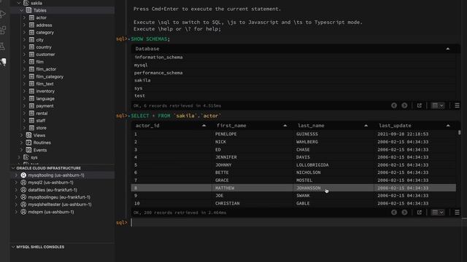
Task: Click the Events folder icon
Action: (x=28, y=150)
